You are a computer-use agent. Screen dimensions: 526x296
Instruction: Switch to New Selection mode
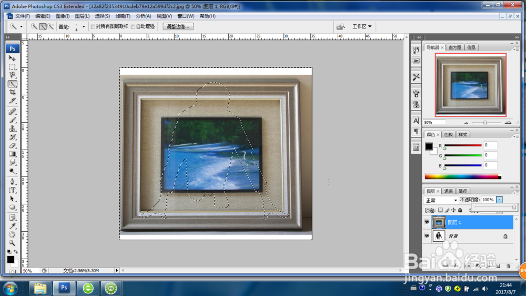coord(34,26)
